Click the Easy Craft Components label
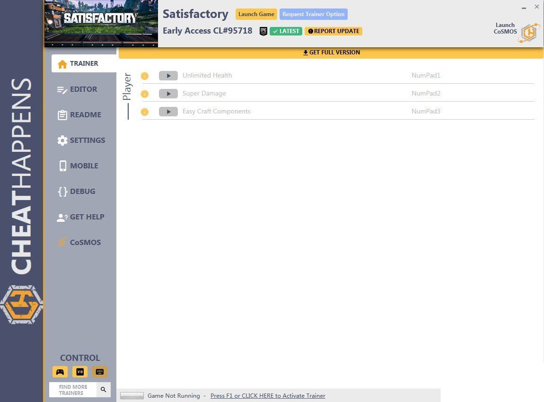This screenshot has height=402, width=544. point(217,111)
